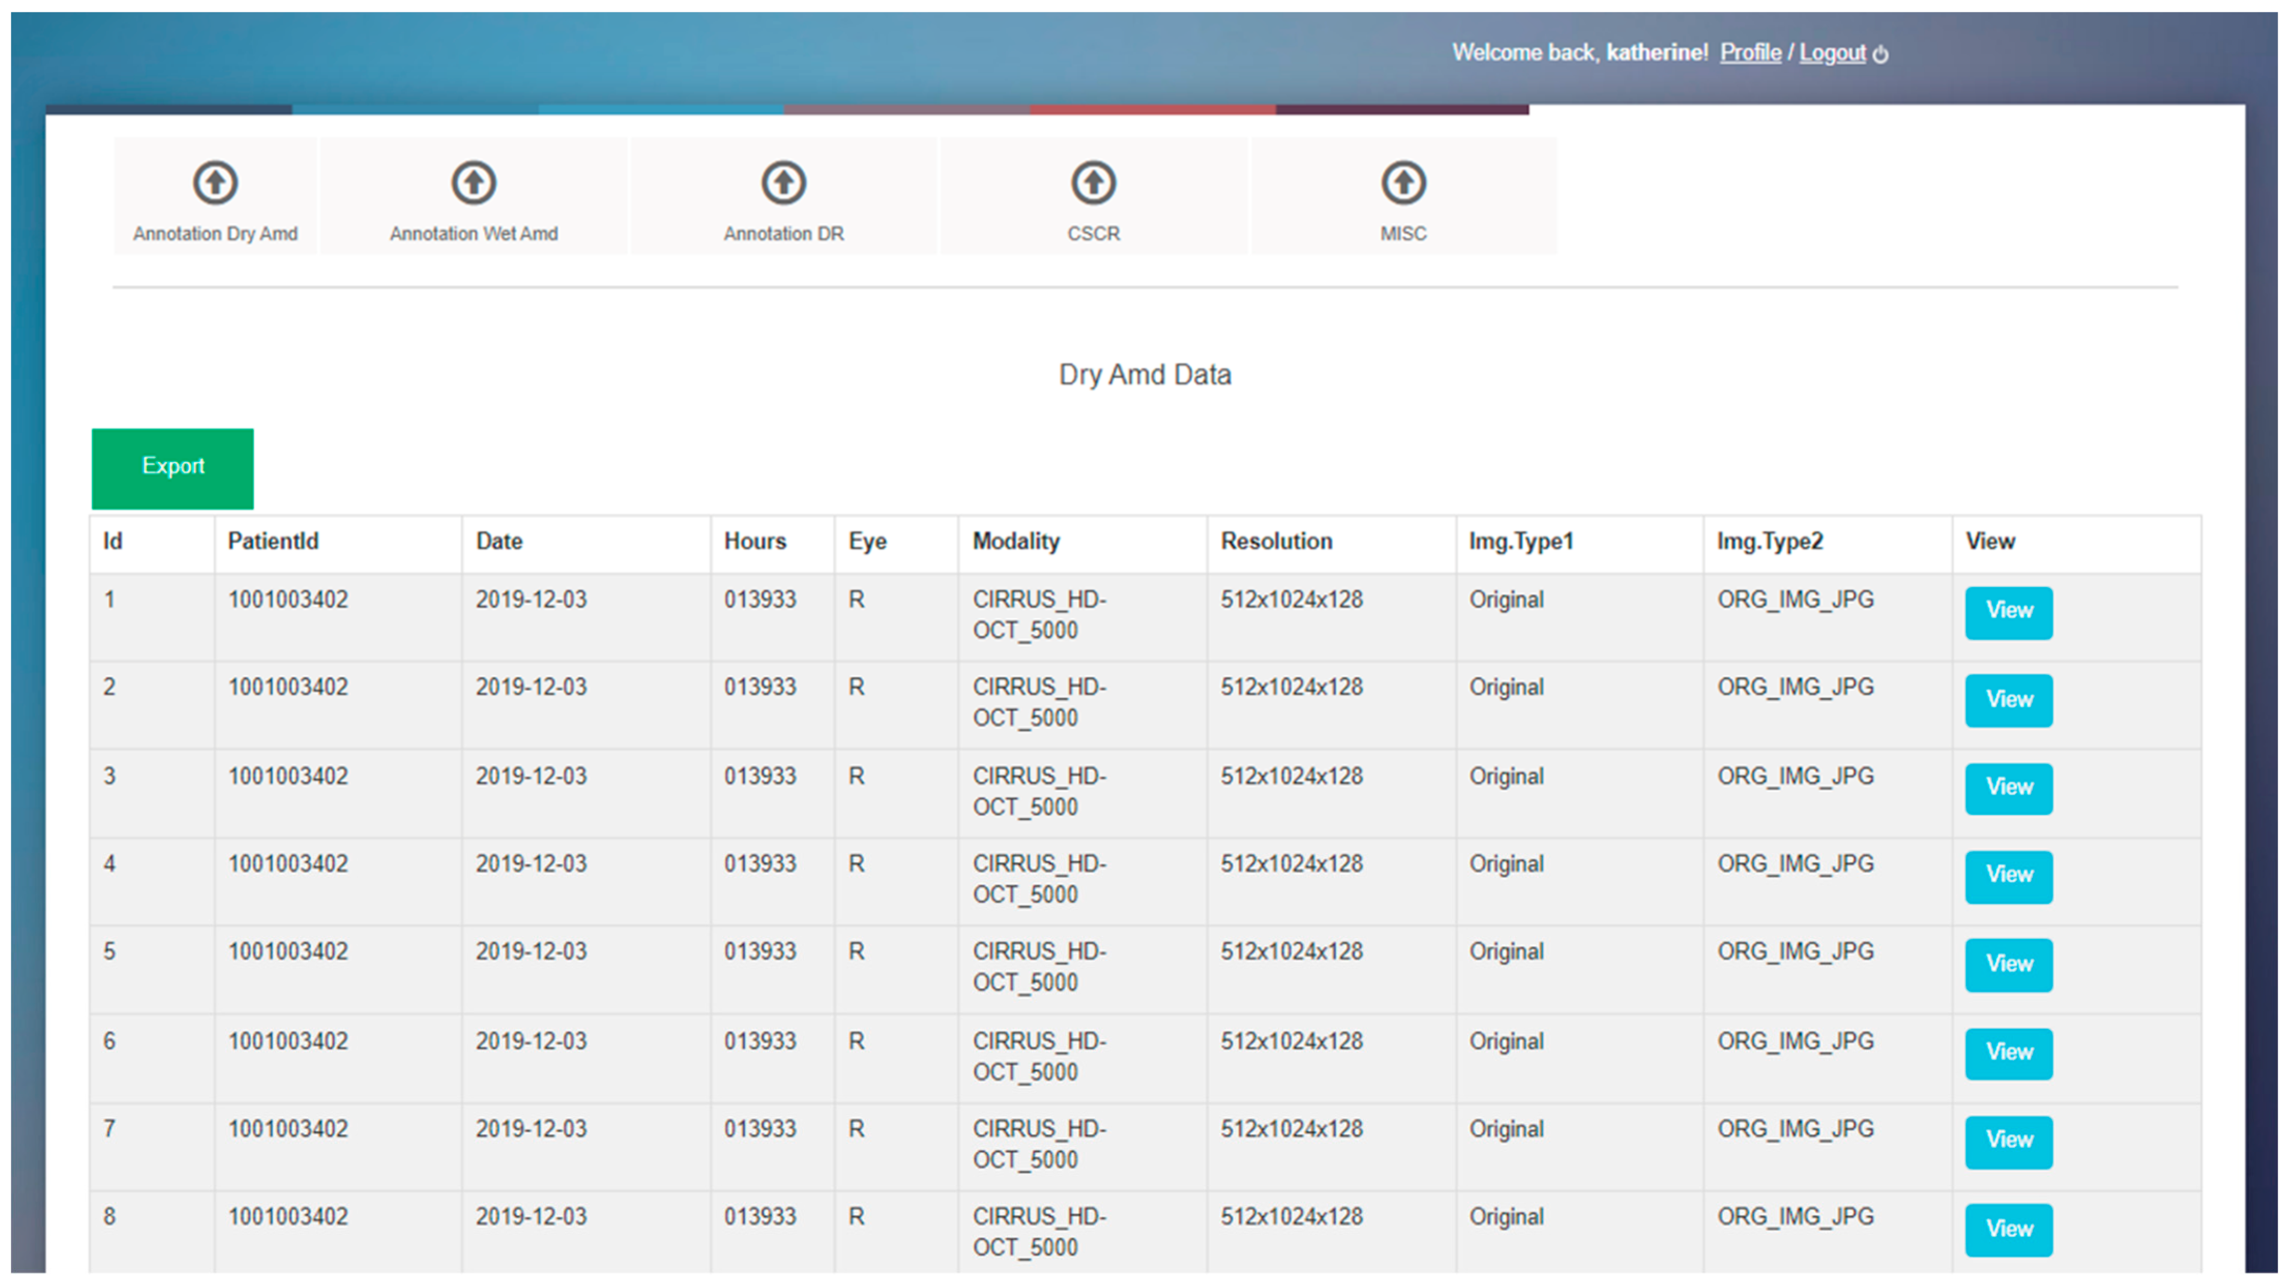Click the Annotation DR upload icon
The image size is (2289, 1286).
click(x=783, y=183)
